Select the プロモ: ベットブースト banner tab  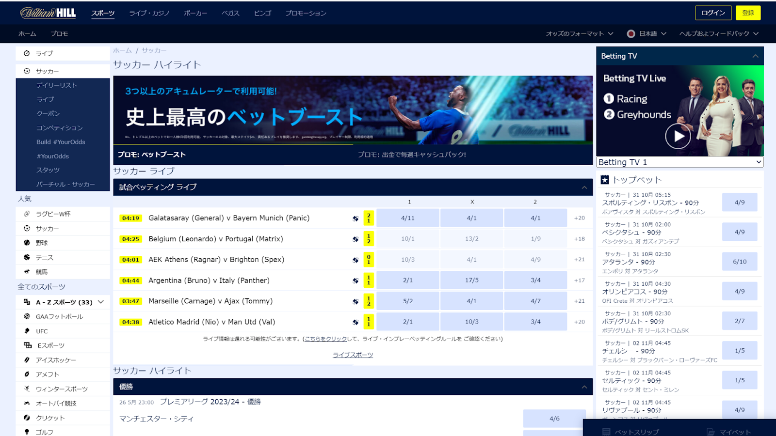[152, 155]
